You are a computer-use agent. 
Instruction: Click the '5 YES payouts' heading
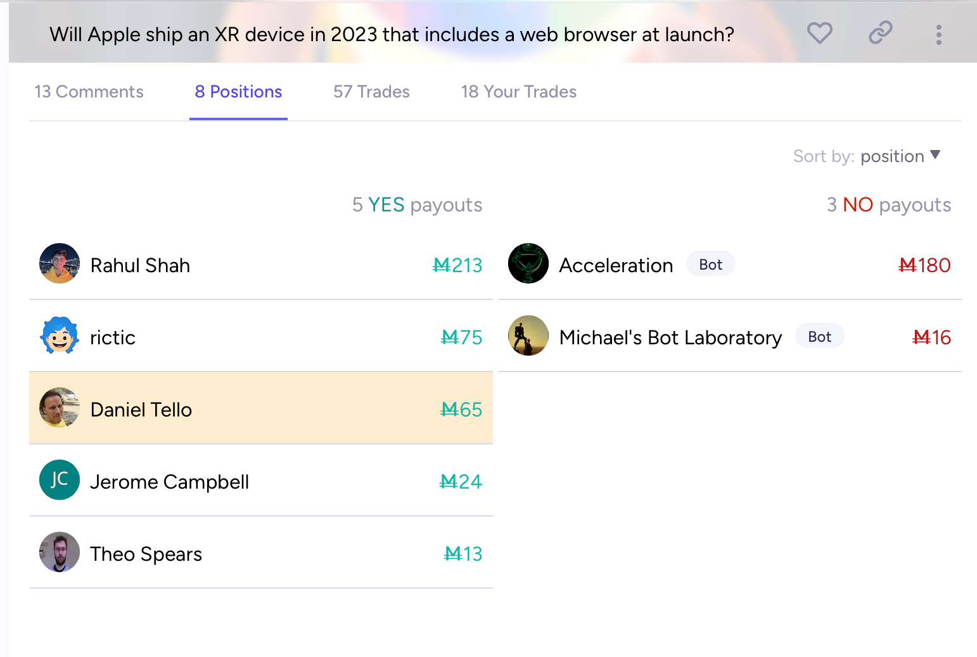point(417,204)
